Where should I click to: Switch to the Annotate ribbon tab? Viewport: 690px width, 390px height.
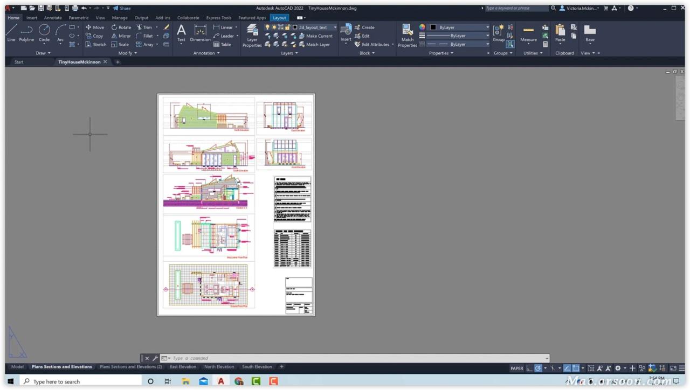point(52,18)
